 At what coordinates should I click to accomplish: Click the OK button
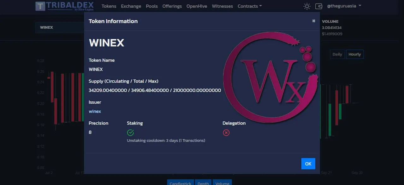click(x=308, y=164)
